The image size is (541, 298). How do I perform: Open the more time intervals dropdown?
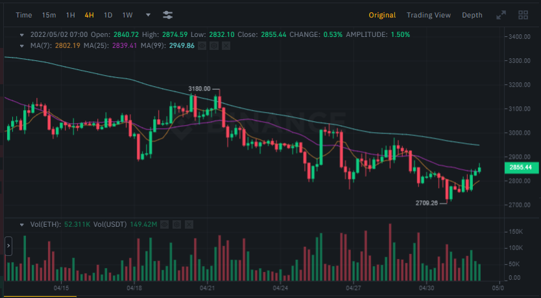[x=148, y=15]
